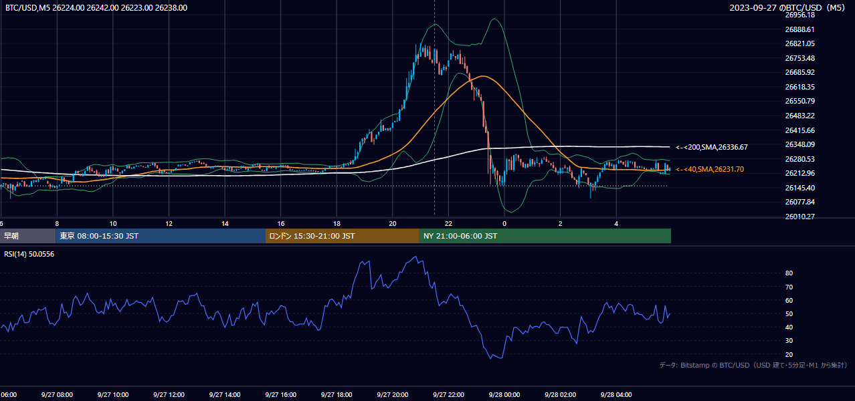This screenshot has width=855, height=401.
Task: Click price axis label 26888.61
Action: click(x=799, y=29)
